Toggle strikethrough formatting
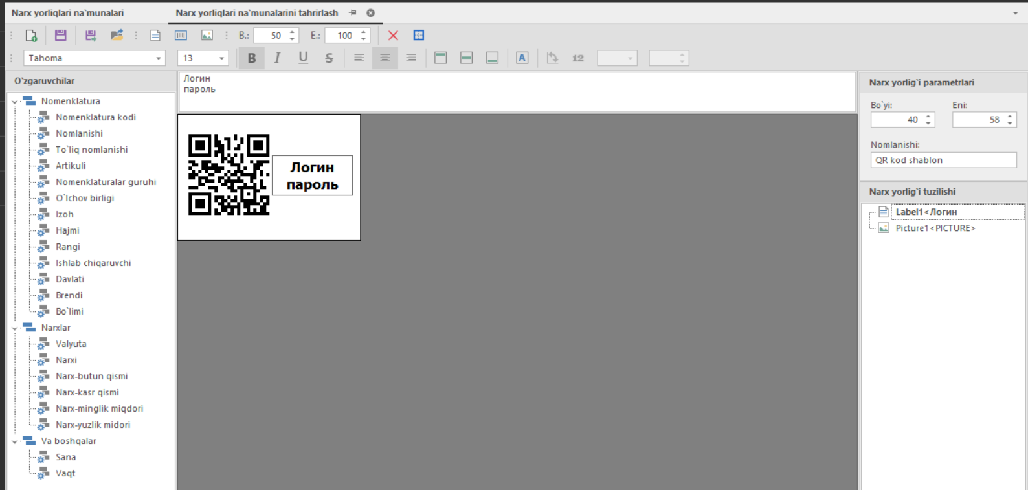The image size is (1028, 490). click(329, 58)
